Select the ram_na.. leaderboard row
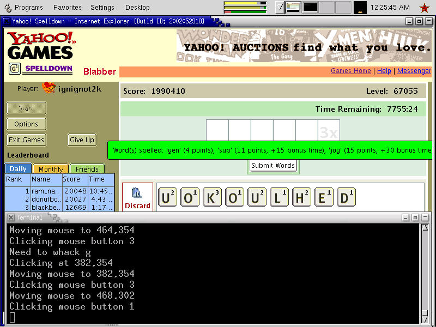The height and width of the screenshot is (327, 436). point(59,191)
